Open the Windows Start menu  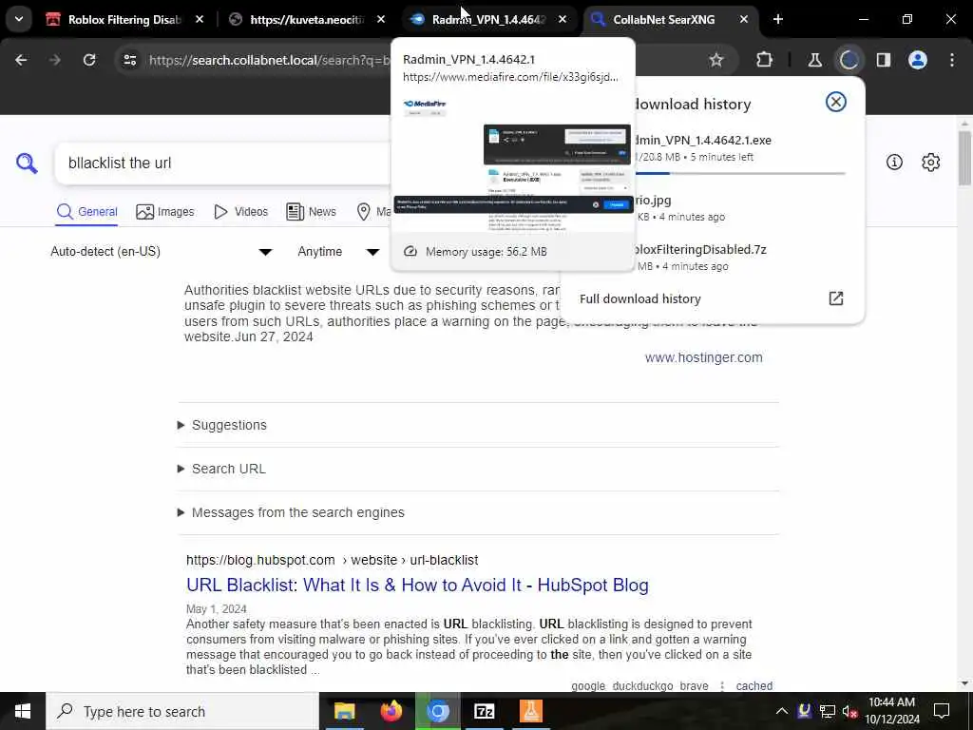point(23,711)
